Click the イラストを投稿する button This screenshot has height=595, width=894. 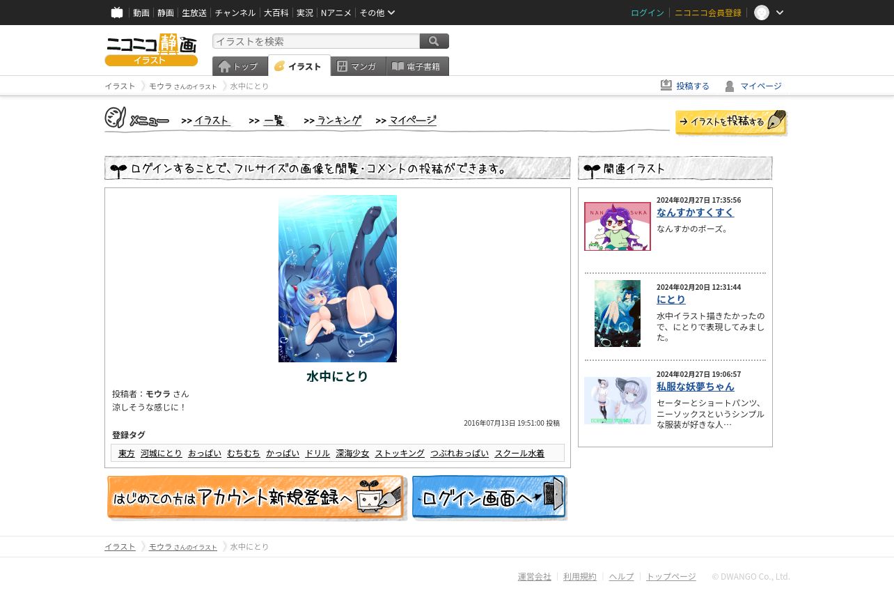tap(731, 123)
